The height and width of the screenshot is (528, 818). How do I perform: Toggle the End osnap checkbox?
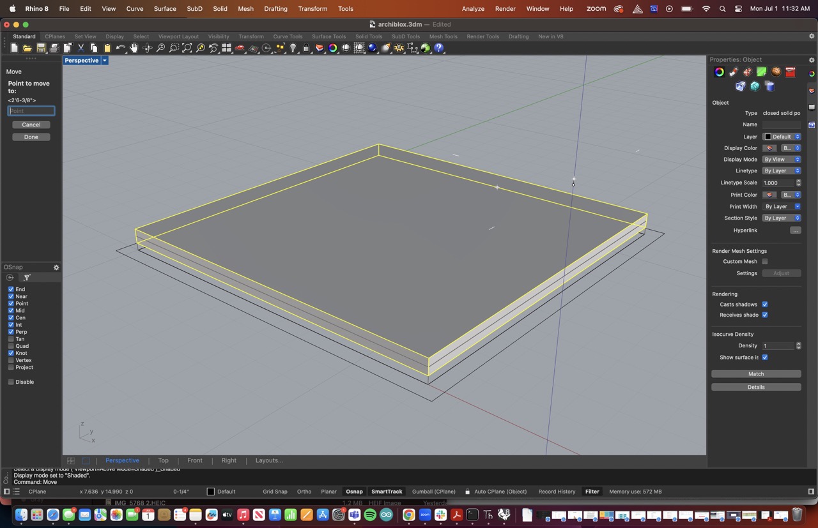click(x=11, y=289)
